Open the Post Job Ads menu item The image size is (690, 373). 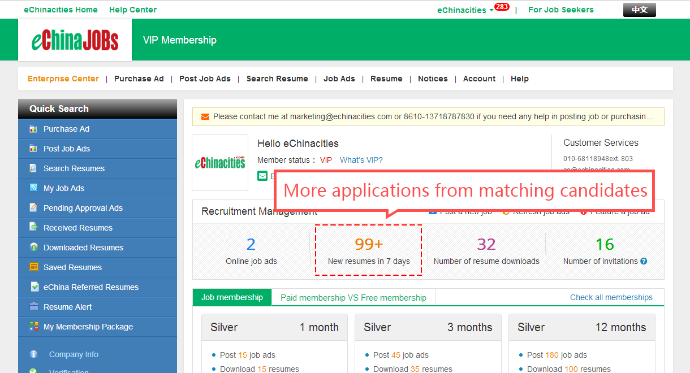(205, 79)
